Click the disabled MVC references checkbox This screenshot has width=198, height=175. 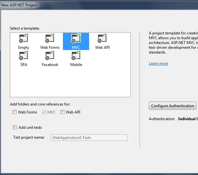44,112
